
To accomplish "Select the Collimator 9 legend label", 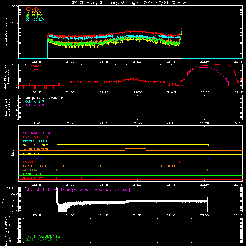I will point(34,105).
